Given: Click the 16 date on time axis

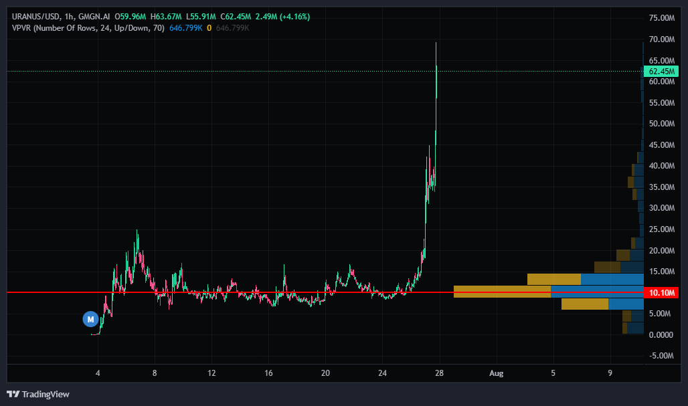Looking at the screenshot, I should click(268, 373).
